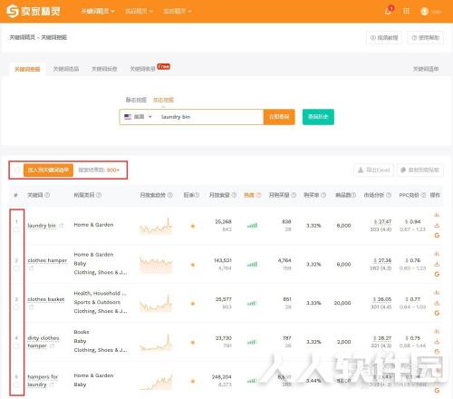Click the user avatar icon
The height and width of the screenshot is (399, 453).
coord(424,12)
